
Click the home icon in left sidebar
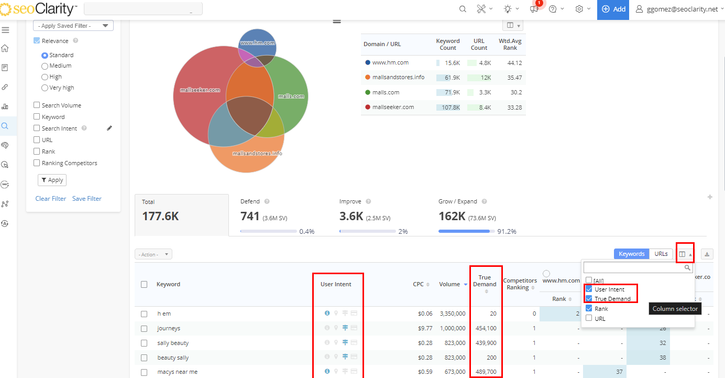tap(5, 49)
